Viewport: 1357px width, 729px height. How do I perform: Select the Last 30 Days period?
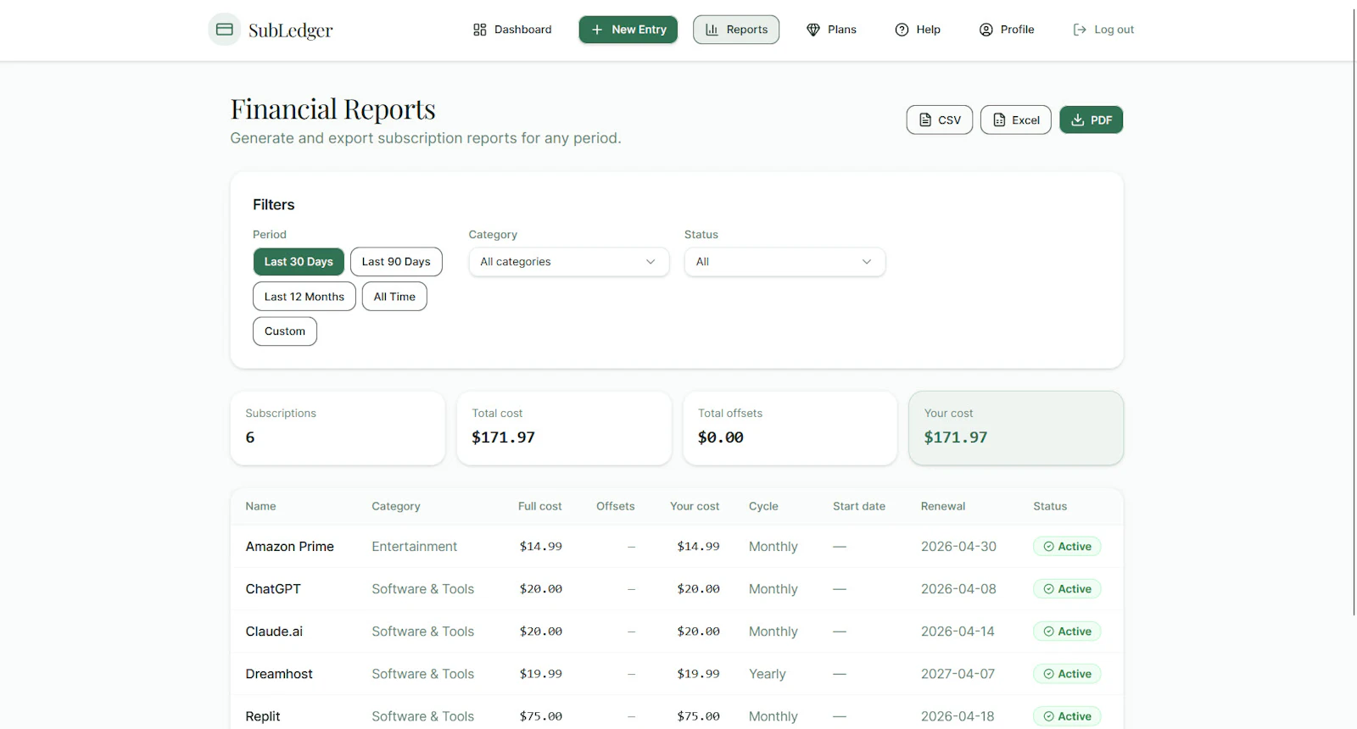click(299, 262)
